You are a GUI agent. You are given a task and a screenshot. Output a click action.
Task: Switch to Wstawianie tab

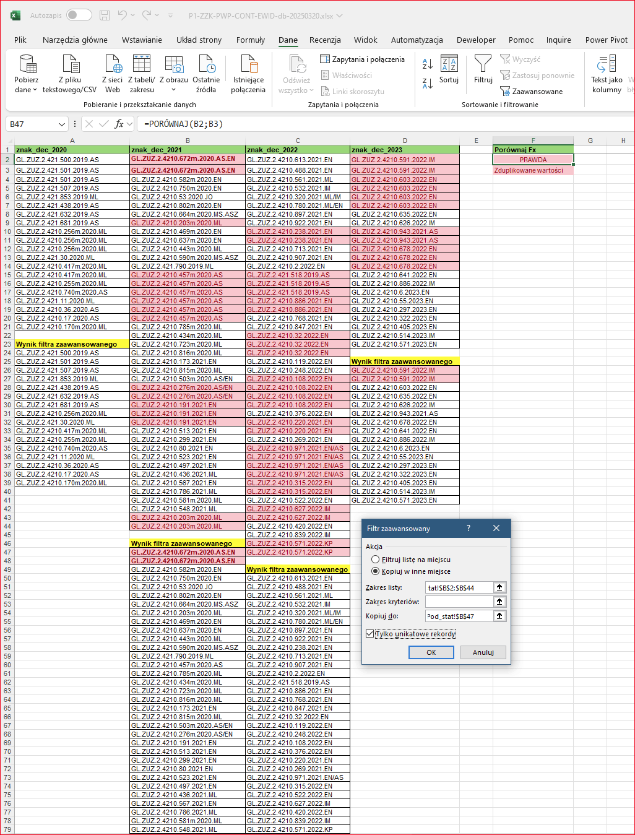coord(142,40)
